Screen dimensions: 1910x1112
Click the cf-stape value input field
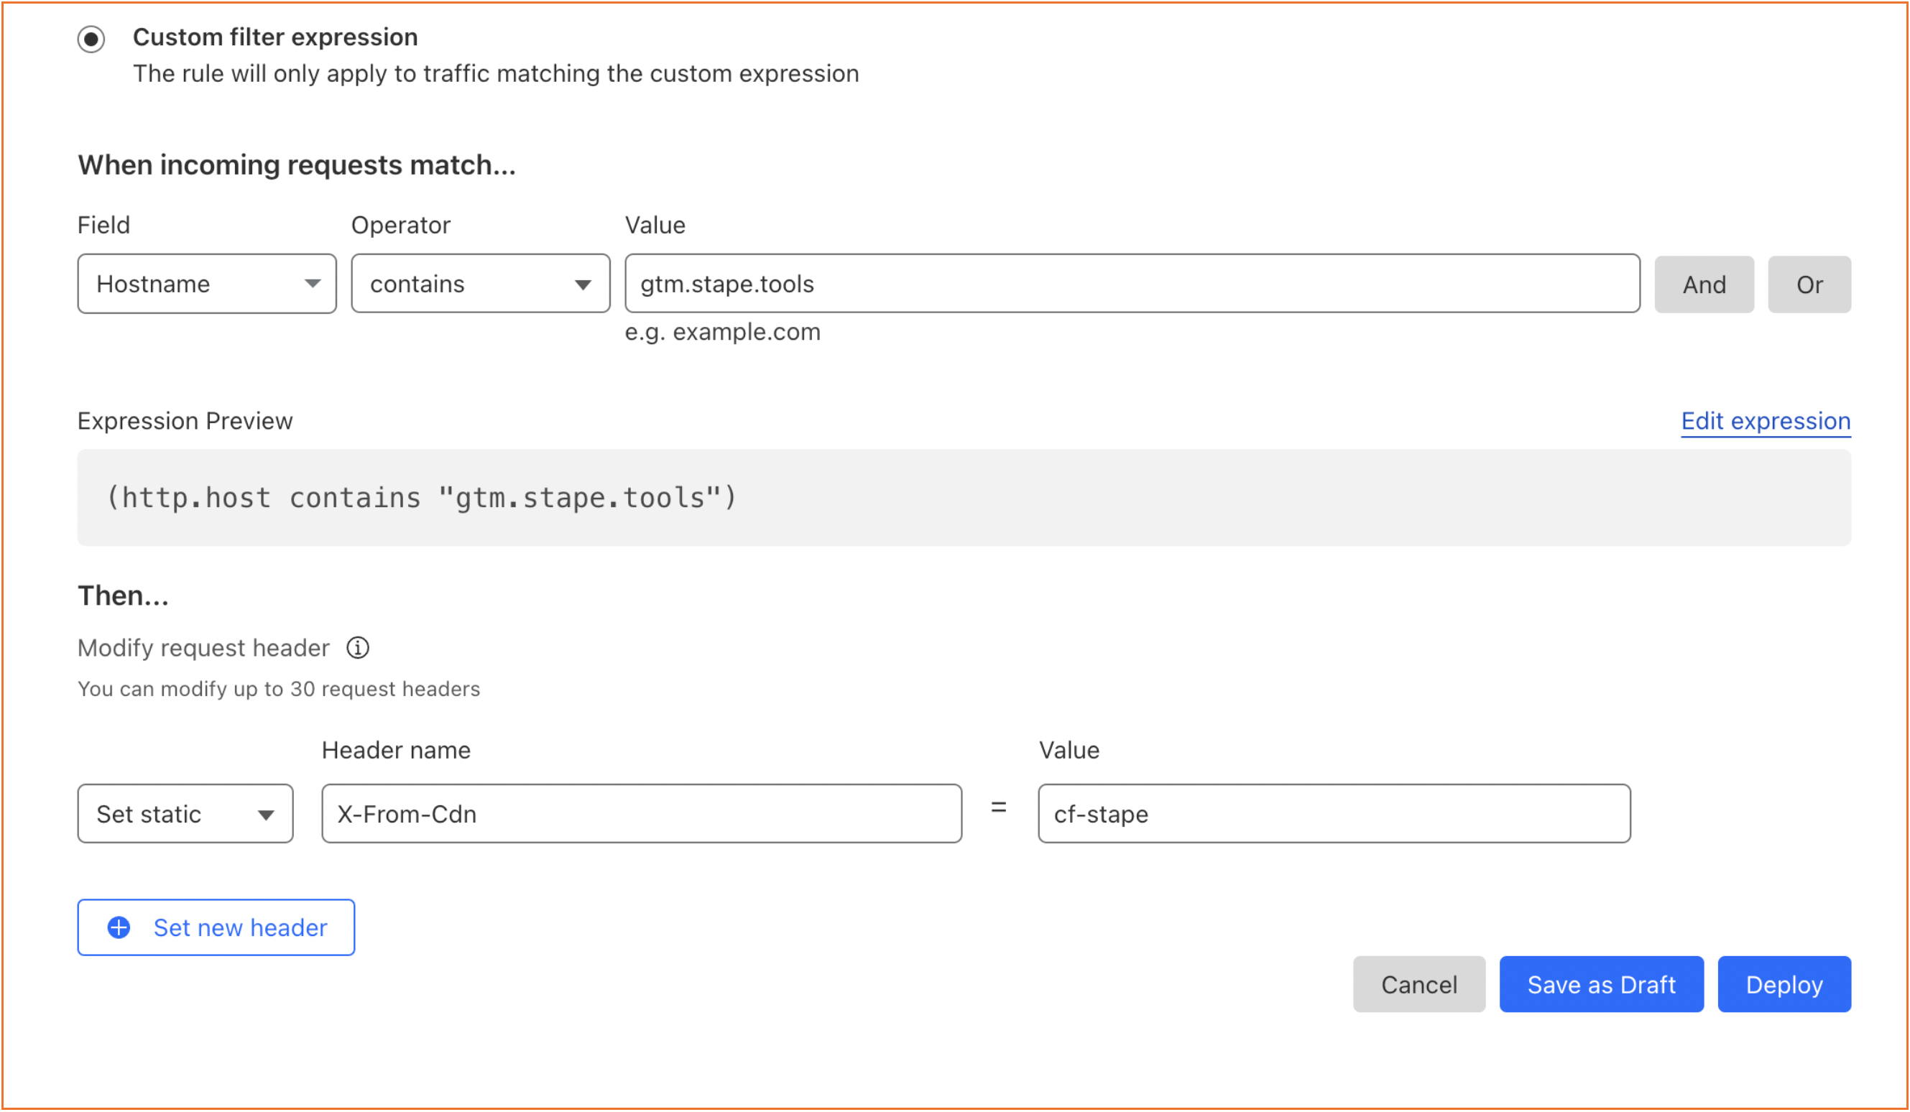[1332, 813]
